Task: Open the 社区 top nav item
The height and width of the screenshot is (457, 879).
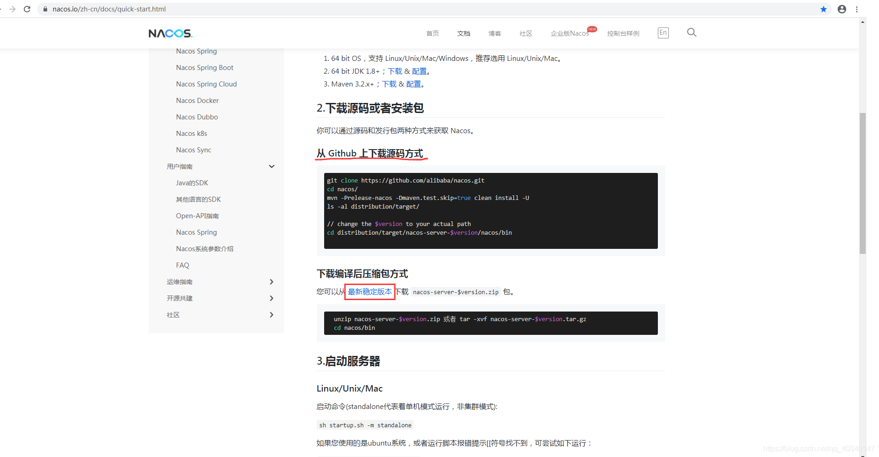Action: [x=526, y=33]
